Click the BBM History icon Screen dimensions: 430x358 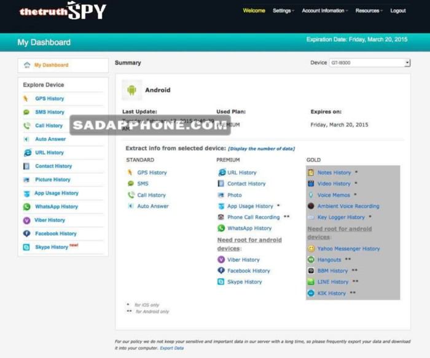pyautogui.click(x=311, y=271)
